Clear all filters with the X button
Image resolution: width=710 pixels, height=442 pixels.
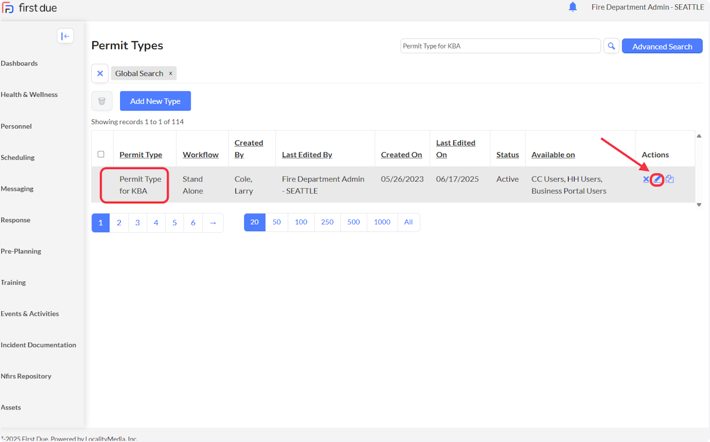point(100,73)
